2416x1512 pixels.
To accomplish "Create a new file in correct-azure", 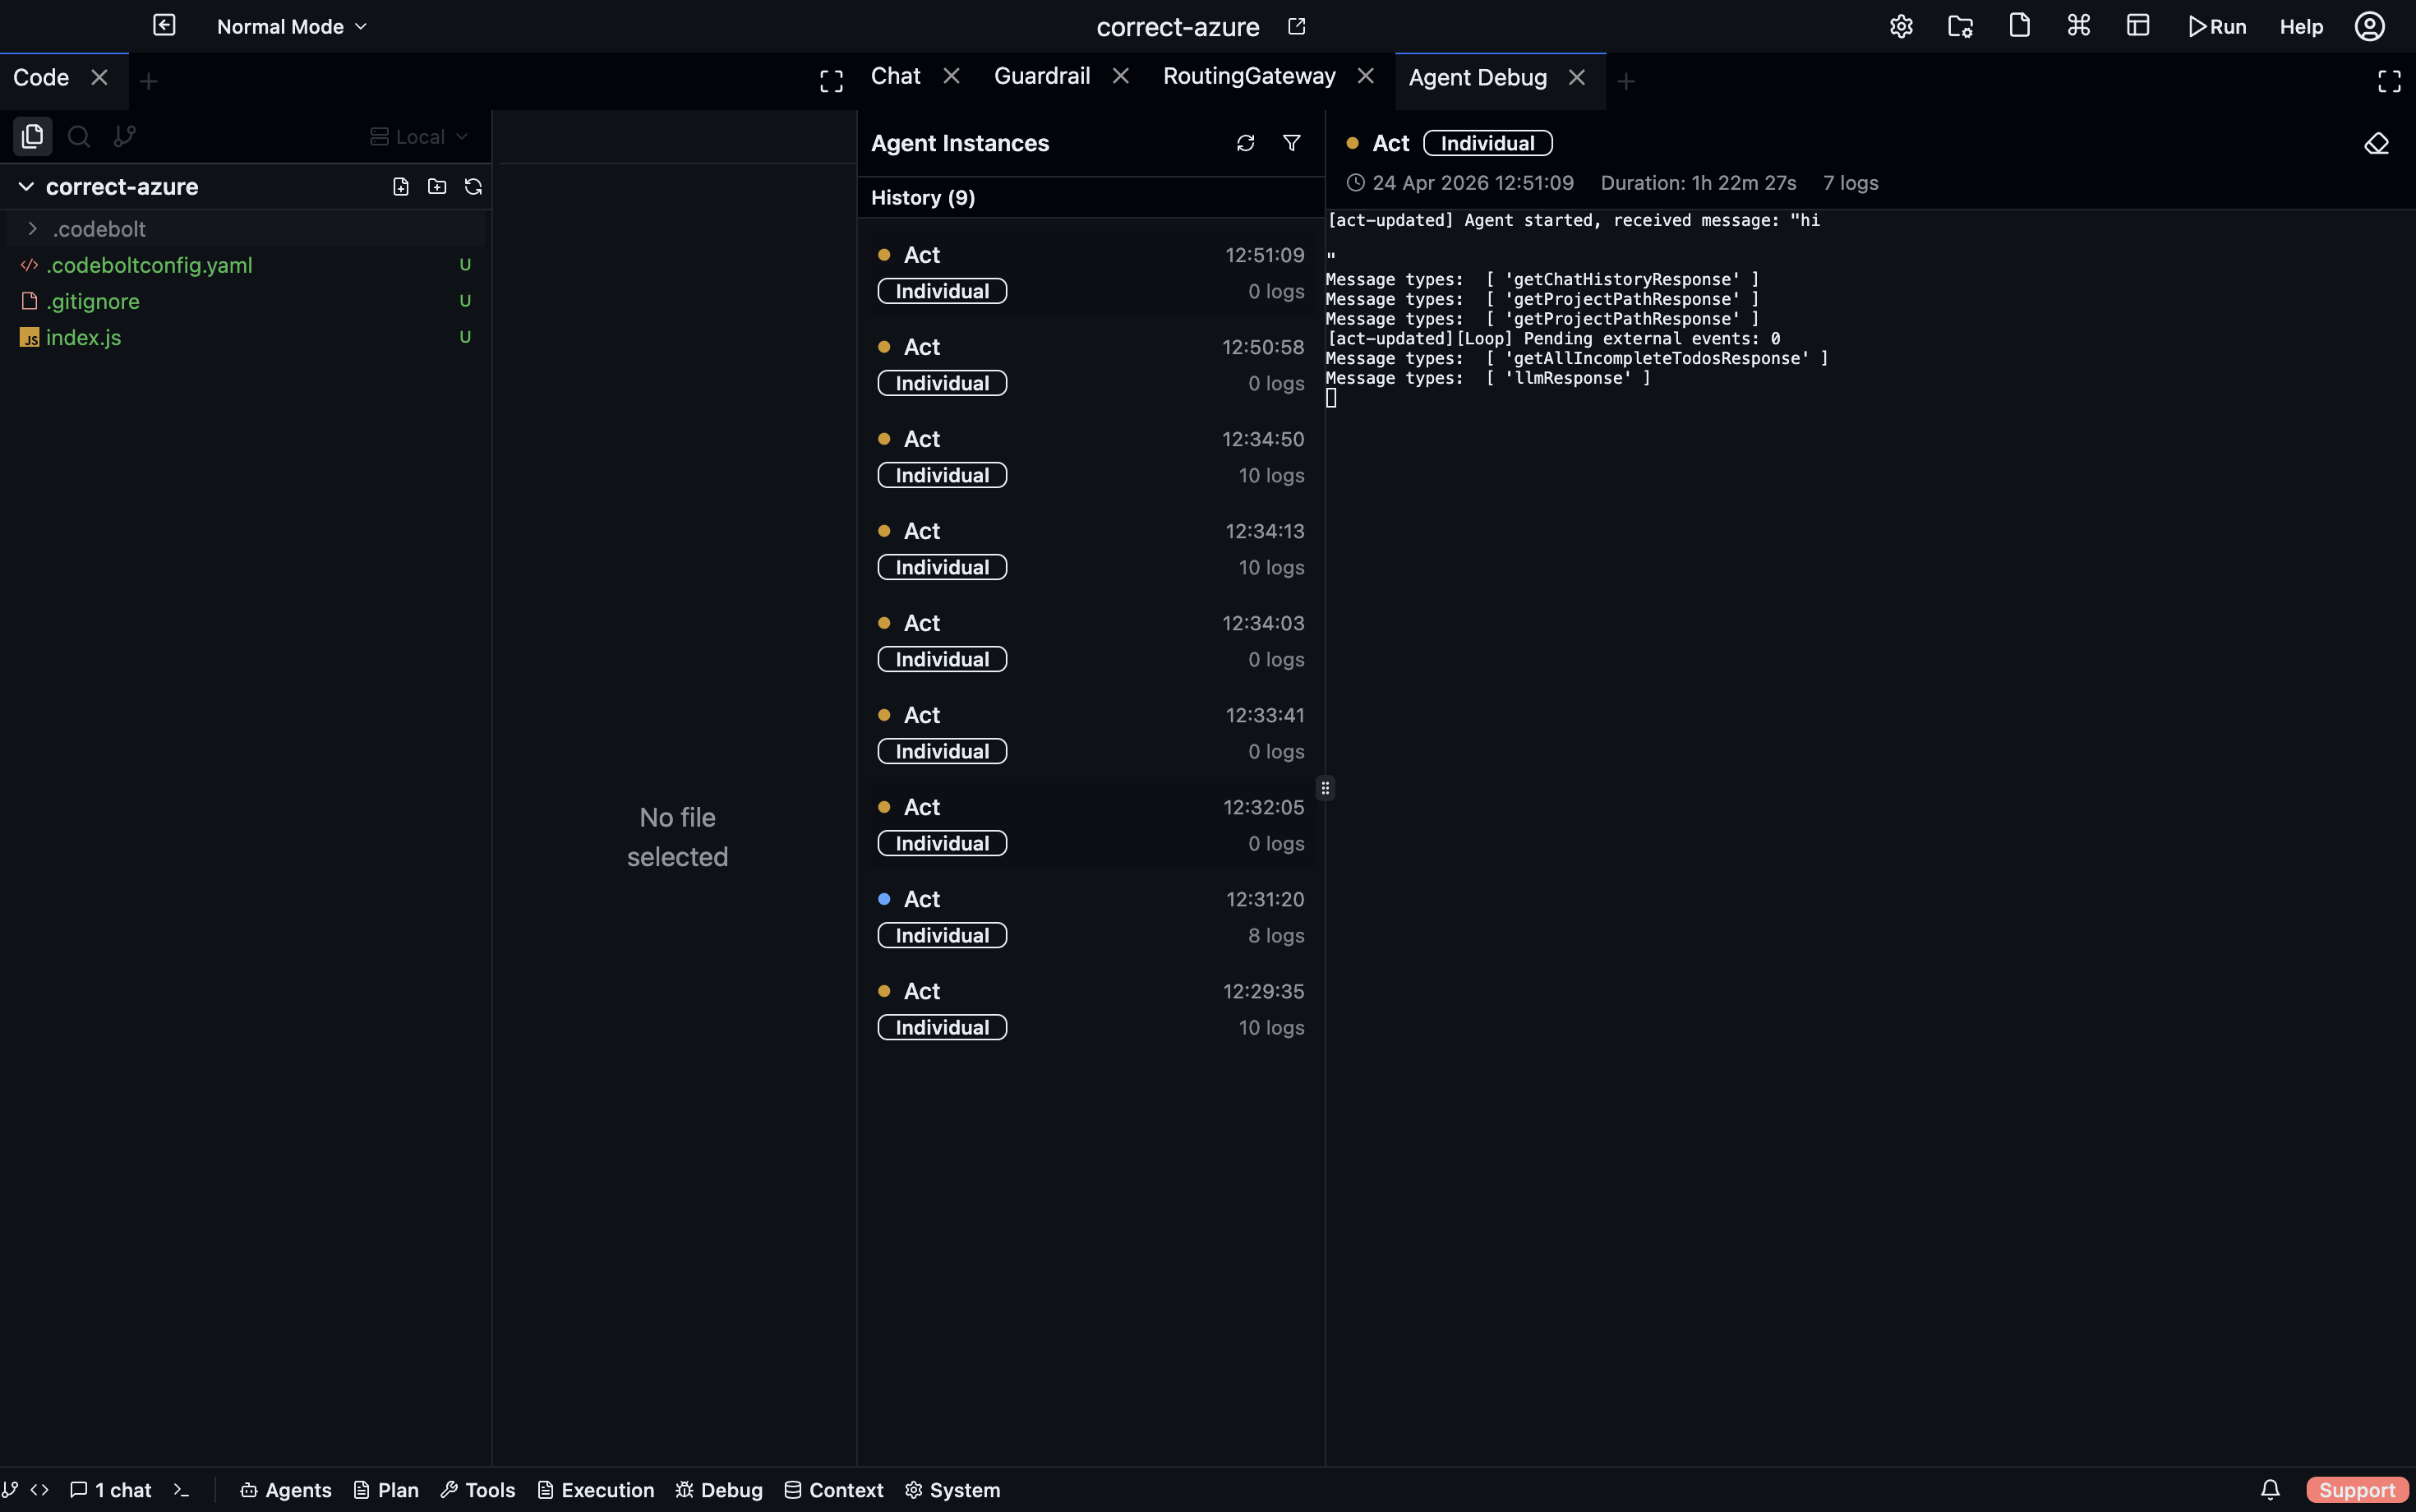I will pos(400,186).
